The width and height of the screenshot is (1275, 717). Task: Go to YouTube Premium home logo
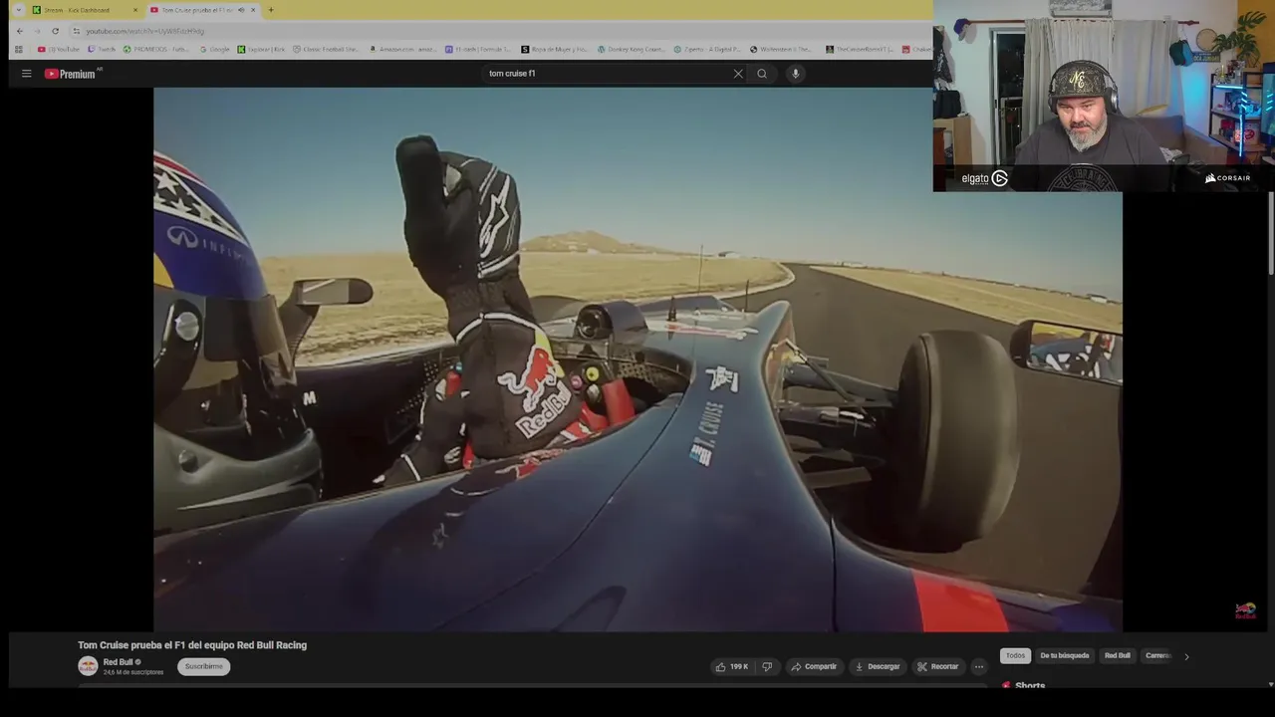pos(71,74)
